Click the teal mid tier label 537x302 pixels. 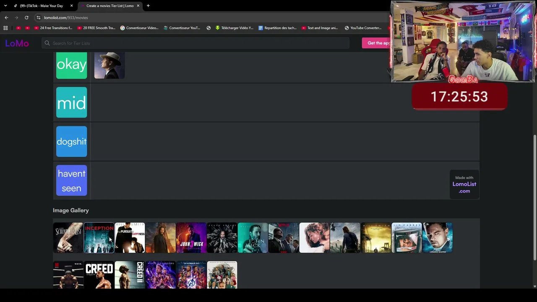pos(71,103)
